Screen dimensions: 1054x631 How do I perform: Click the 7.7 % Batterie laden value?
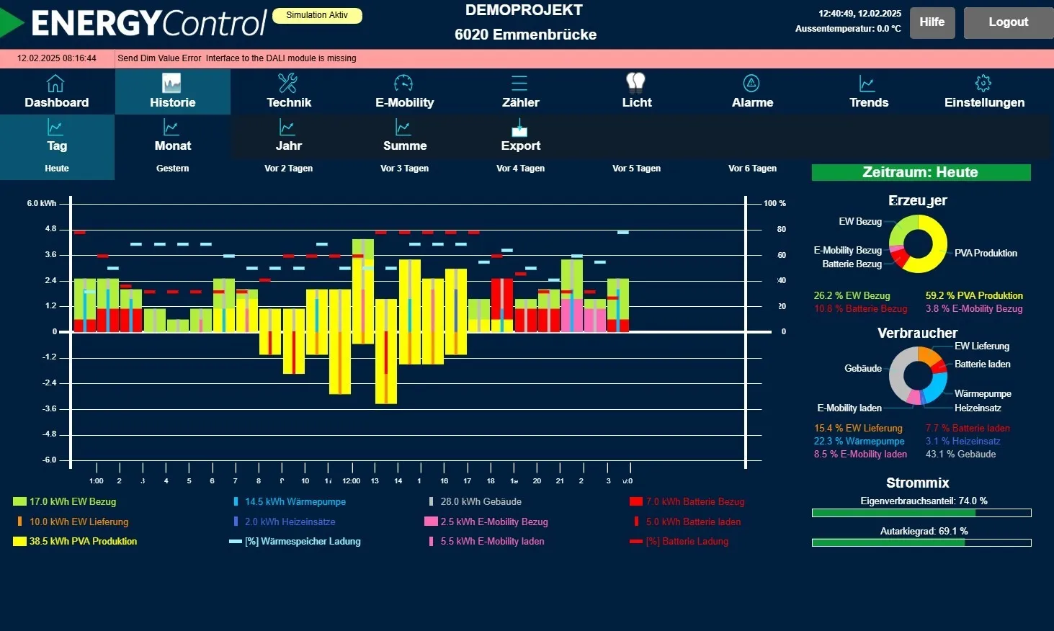[x=968, y=428]
